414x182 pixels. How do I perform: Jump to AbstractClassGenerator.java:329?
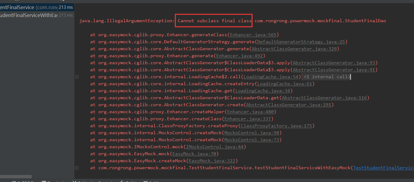point(294,49)
